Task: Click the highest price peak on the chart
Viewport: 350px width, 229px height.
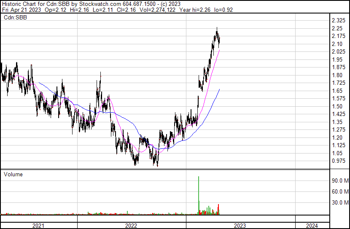Action: (x=217, y=28)
